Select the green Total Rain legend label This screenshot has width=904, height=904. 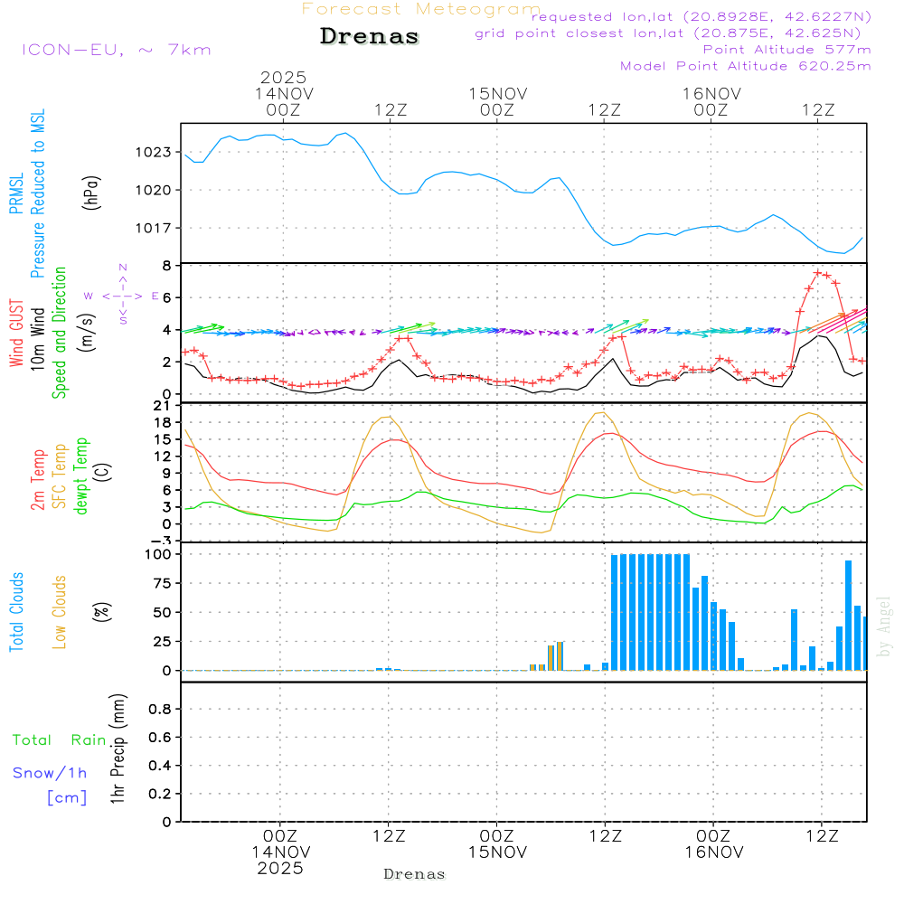pyautogui.click(x=59, y=739)
